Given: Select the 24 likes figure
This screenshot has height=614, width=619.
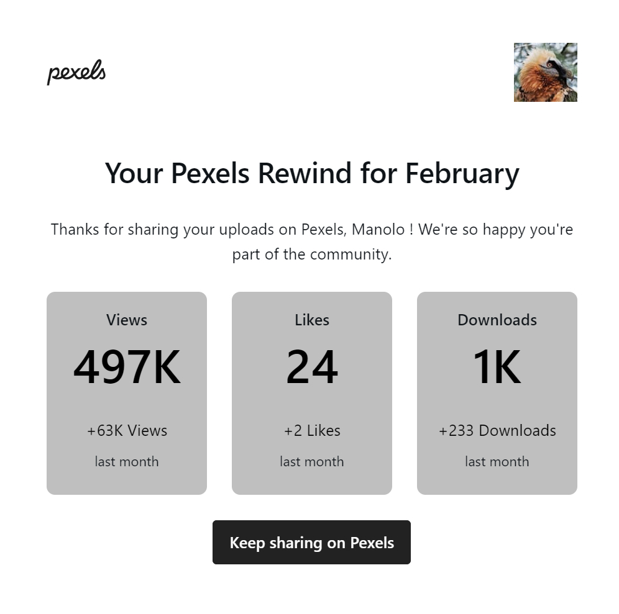Looking at the screenshot, I should (312, 368).
